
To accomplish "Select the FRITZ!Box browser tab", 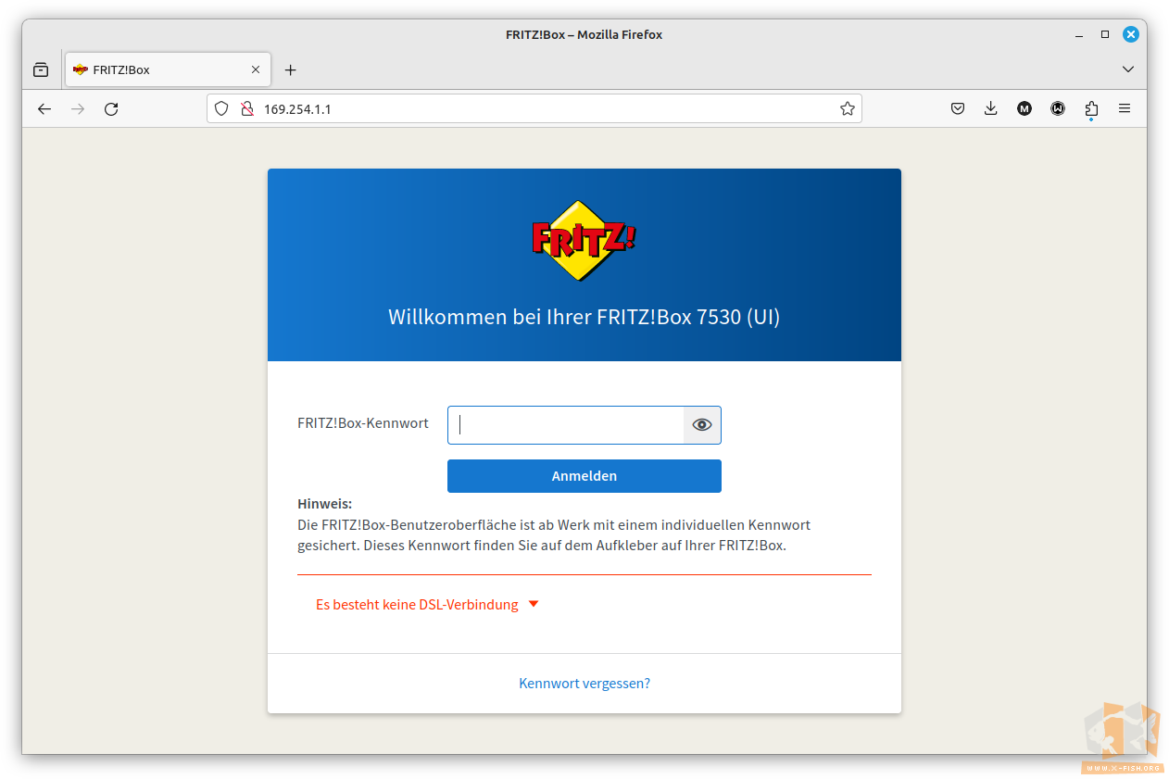I will (x=168, y=69).
